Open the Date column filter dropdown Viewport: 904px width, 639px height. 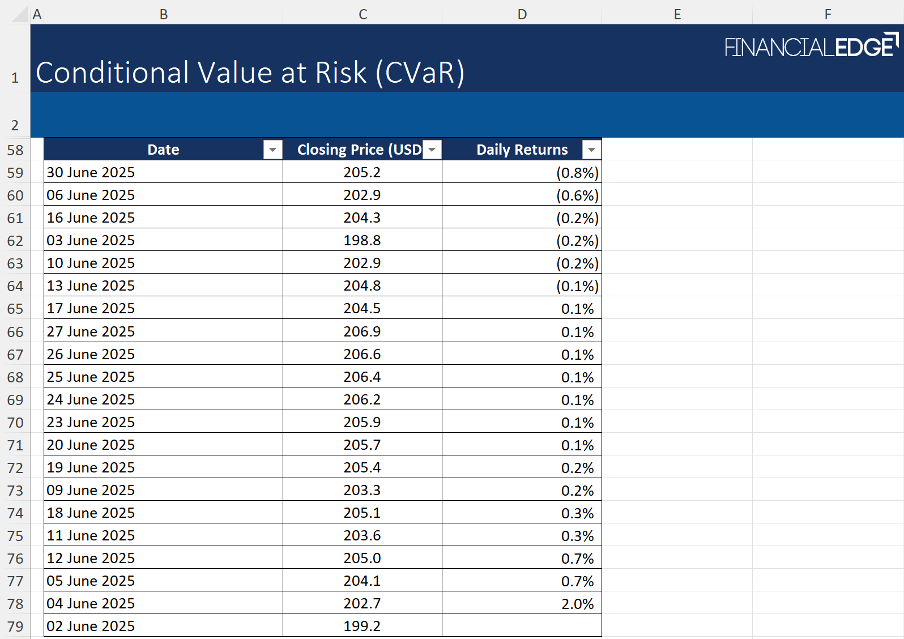click(x=272, y=150)
